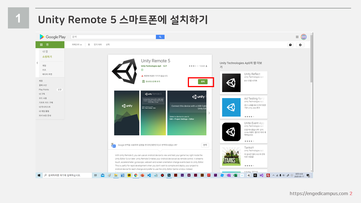This screenshot has height=203, width=361.
Task: Open Excel from the taskbar
Action: [x=235, y=175]
